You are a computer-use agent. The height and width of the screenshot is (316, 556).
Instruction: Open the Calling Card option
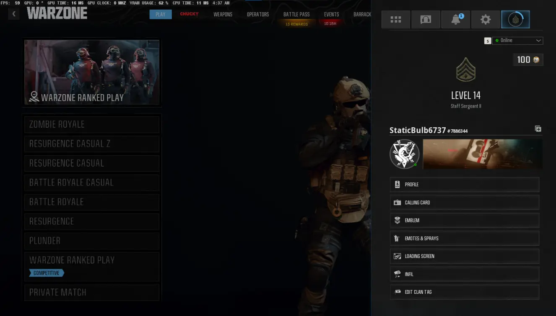[465, 203]
